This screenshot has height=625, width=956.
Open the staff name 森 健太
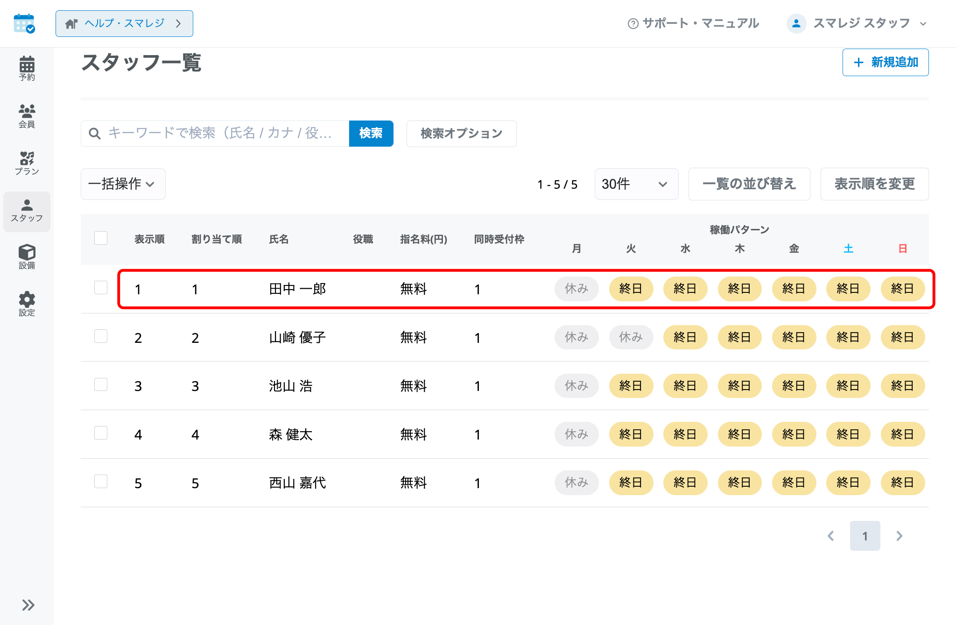pos(290,434)
